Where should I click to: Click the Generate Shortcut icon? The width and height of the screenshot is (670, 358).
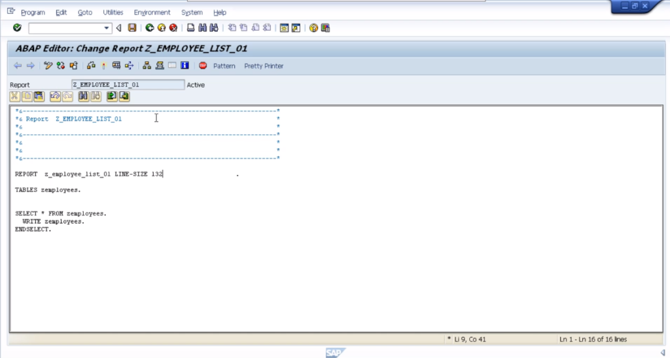click(296, 27)
